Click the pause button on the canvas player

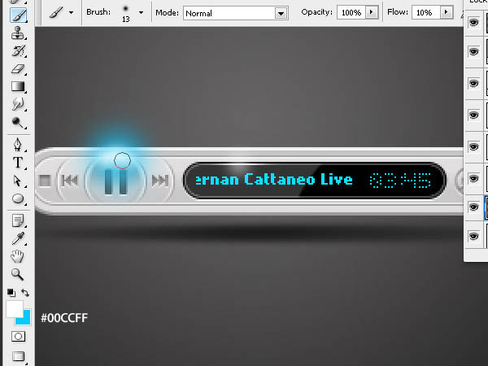point(115,181)
